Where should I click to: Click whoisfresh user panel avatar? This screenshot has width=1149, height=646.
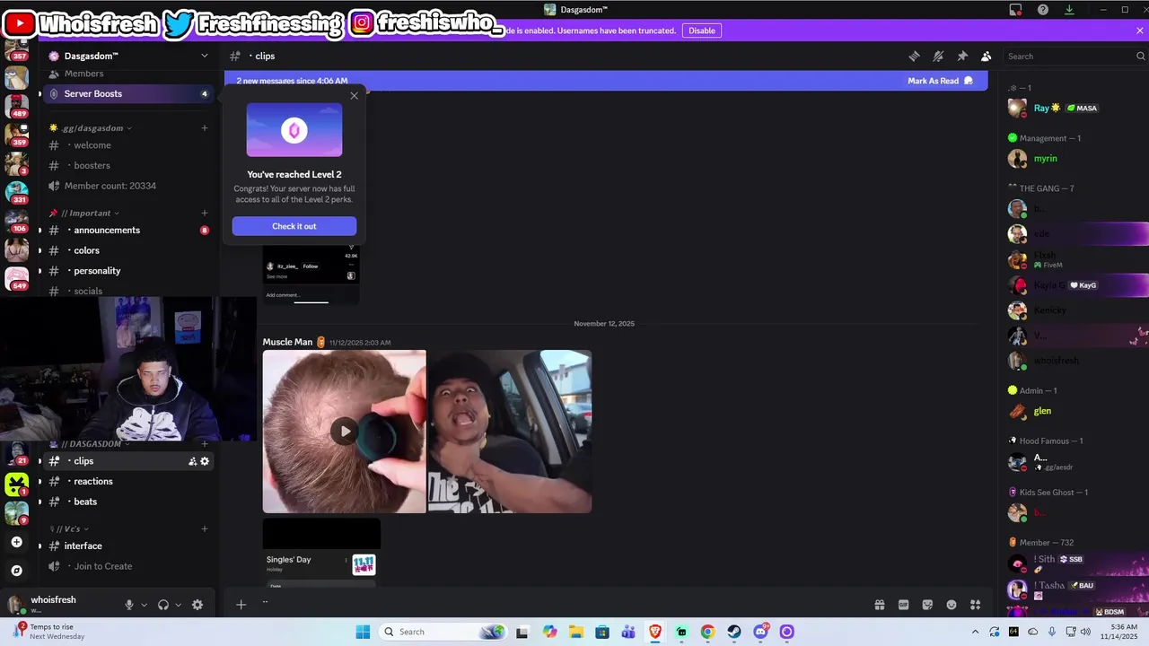click(15, 604)
